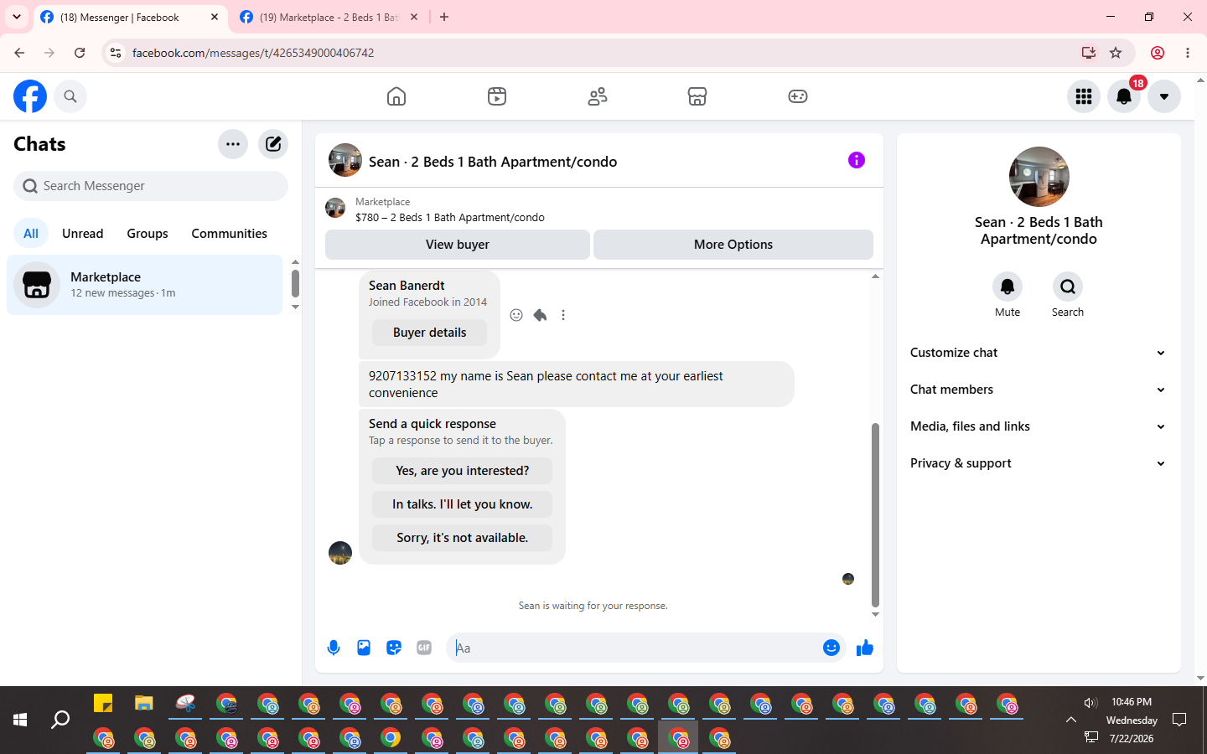Click the Search Messenger field
The width and height of the screenshot is (1207, 754).
tap(151, 186)
